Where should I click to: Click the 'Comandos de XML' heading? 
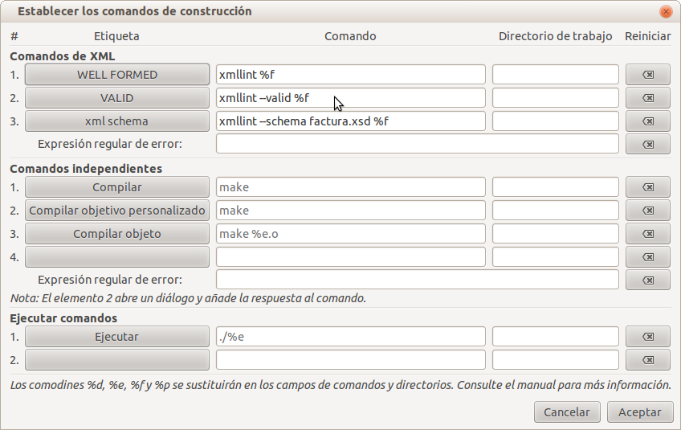click(x=63, y=56)
